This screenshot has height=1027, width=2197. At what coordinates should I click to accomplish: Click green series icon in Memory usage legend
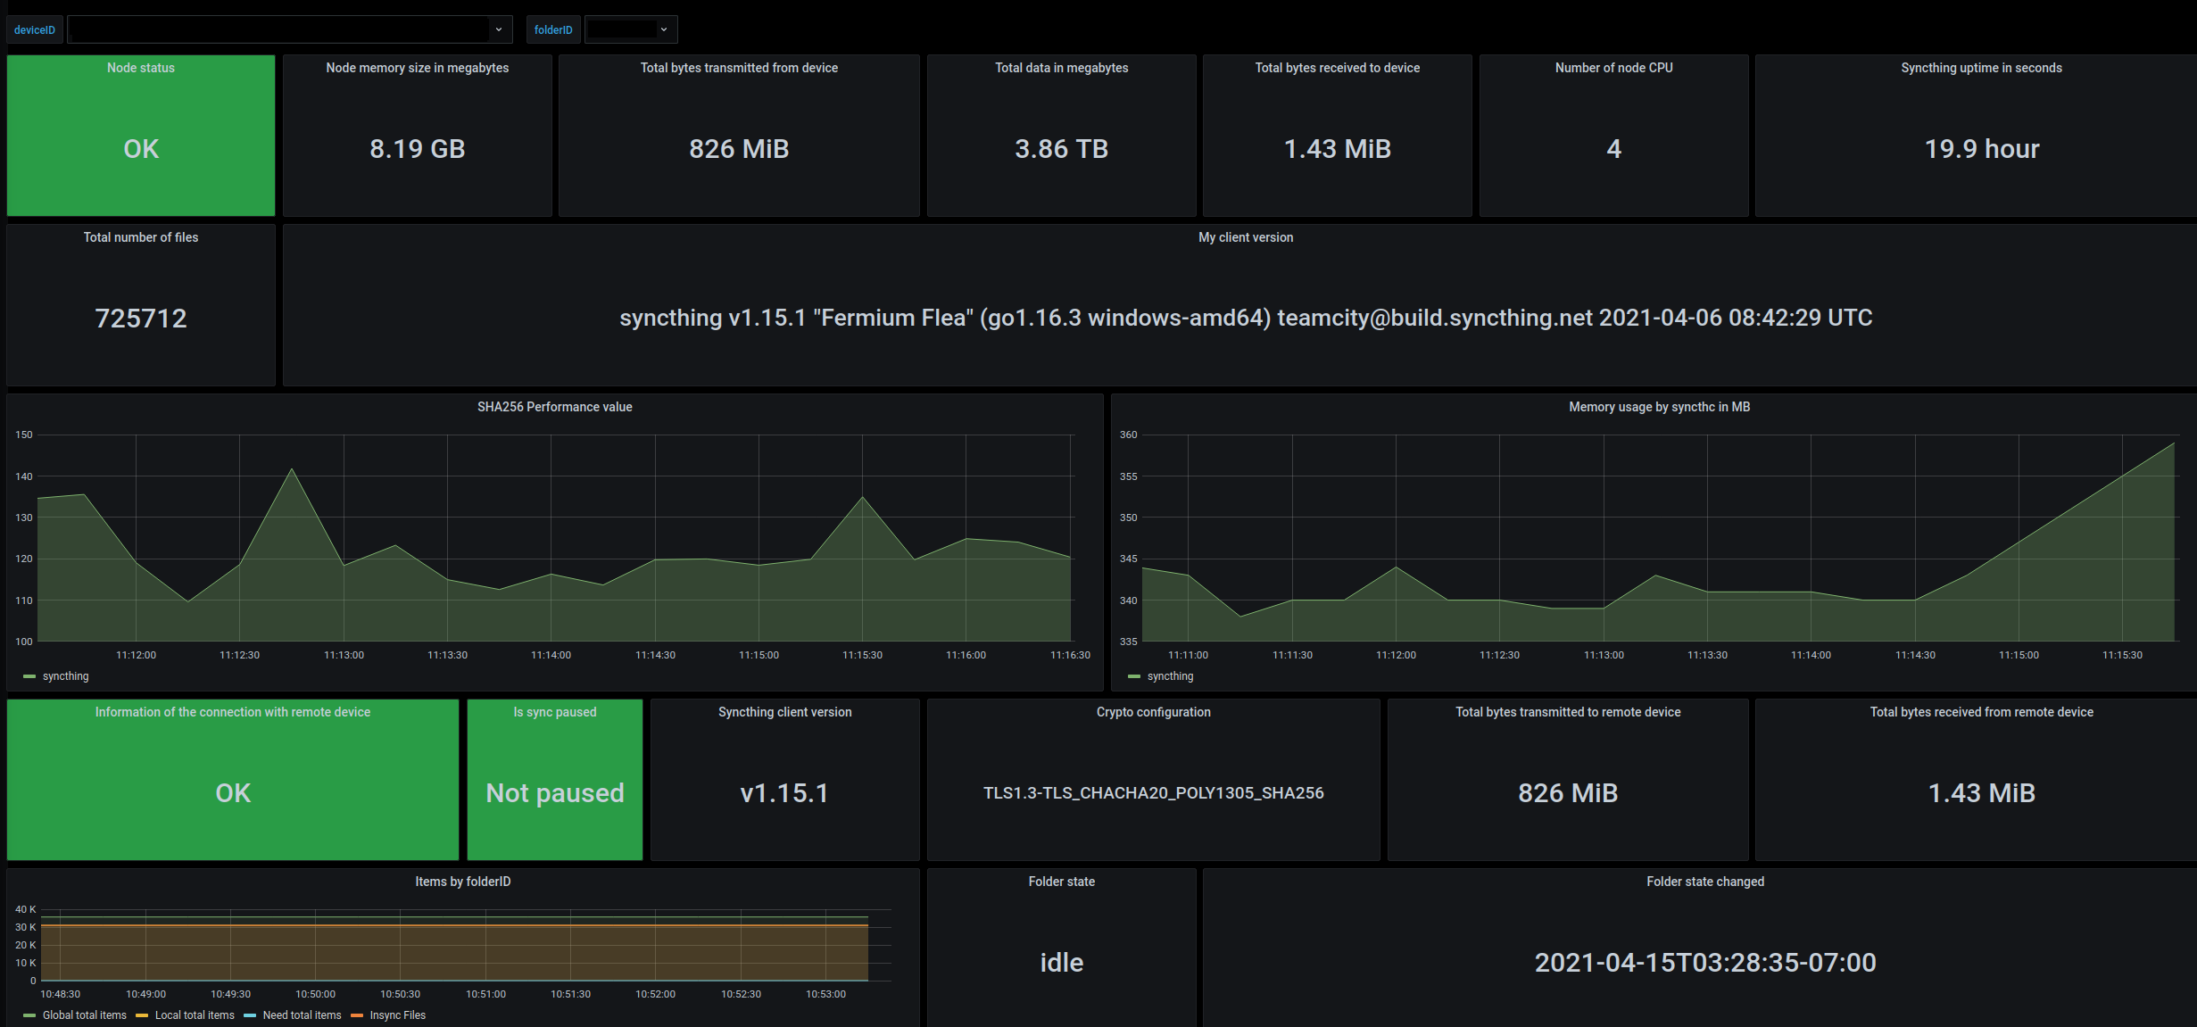coord(1134,676)
